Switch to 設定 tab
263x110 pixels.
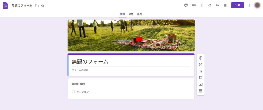pyautogui.click(x=139, y=14)
